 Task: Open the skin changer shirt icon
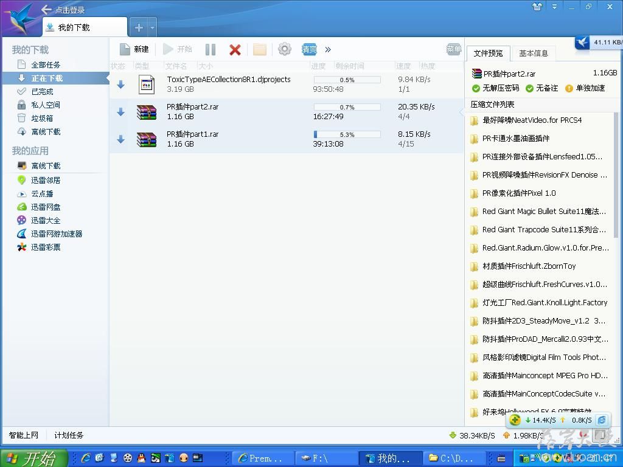coord(537,6)
